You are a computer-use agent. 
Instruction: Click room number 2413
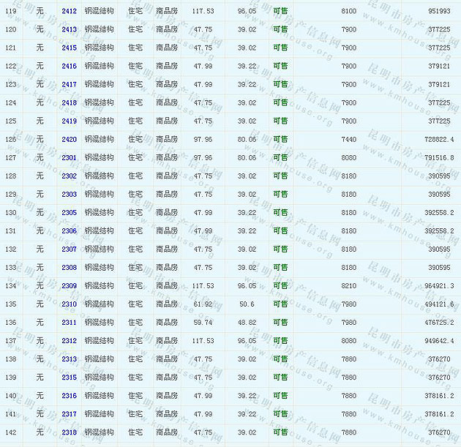point(69,30)
